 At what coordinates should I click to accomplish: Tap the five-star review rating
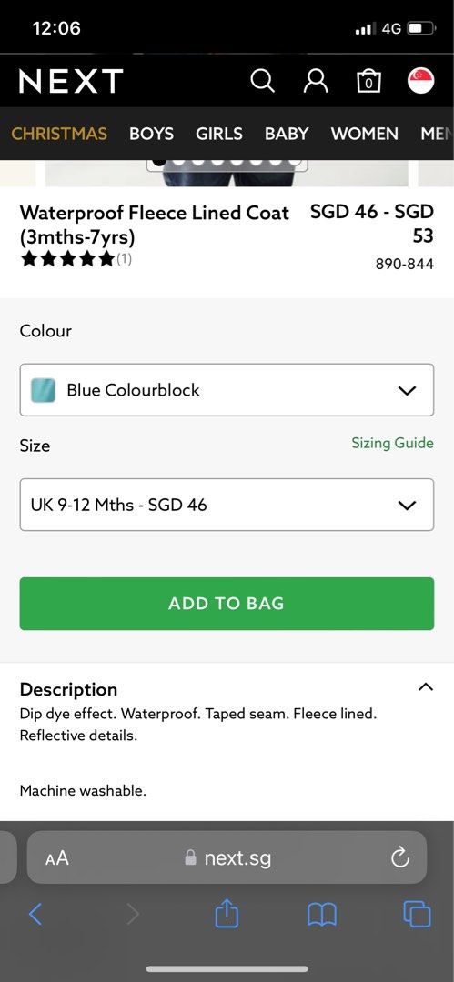[x=67, y=258]
